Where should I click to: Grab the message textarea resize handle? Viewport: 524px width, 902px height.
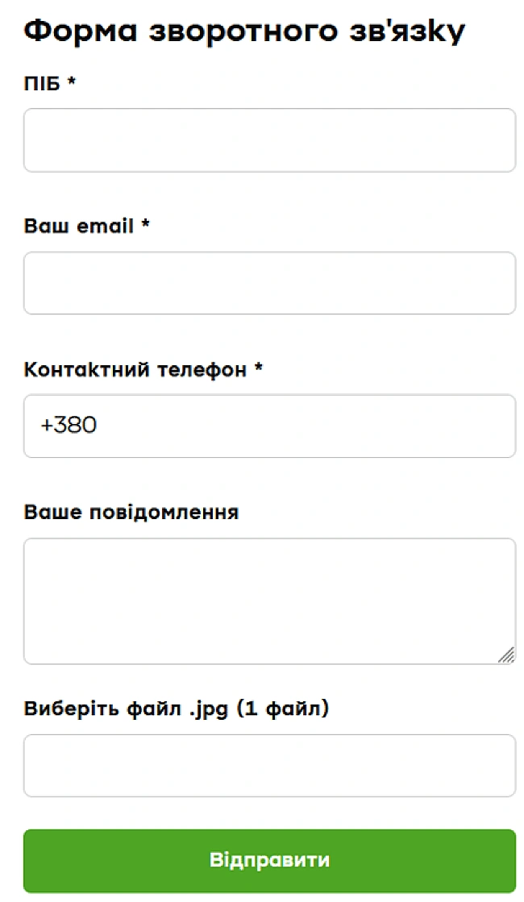pos(506,655)
